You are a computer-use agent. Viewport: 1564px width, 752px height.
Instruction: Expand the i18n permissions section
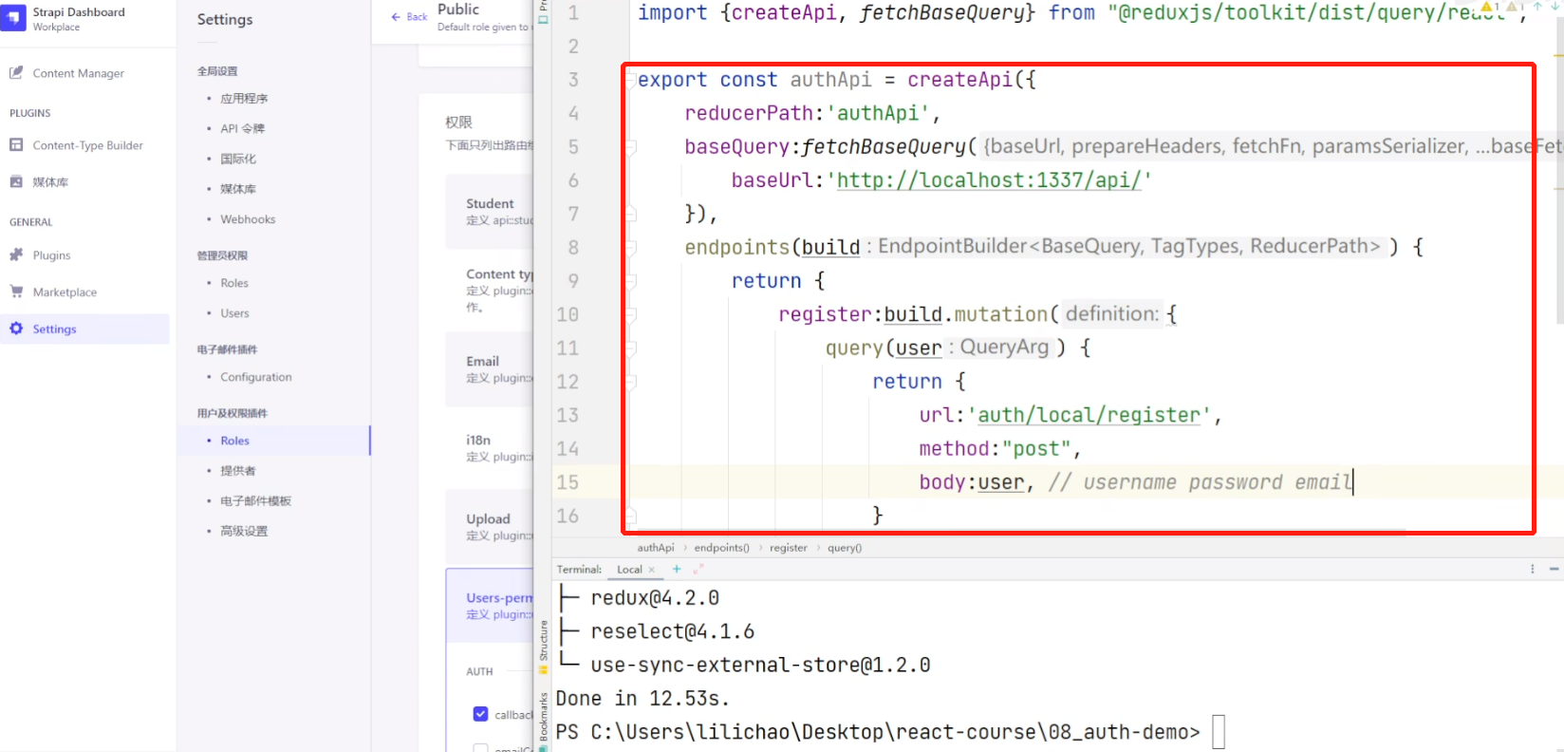(490, 447)
